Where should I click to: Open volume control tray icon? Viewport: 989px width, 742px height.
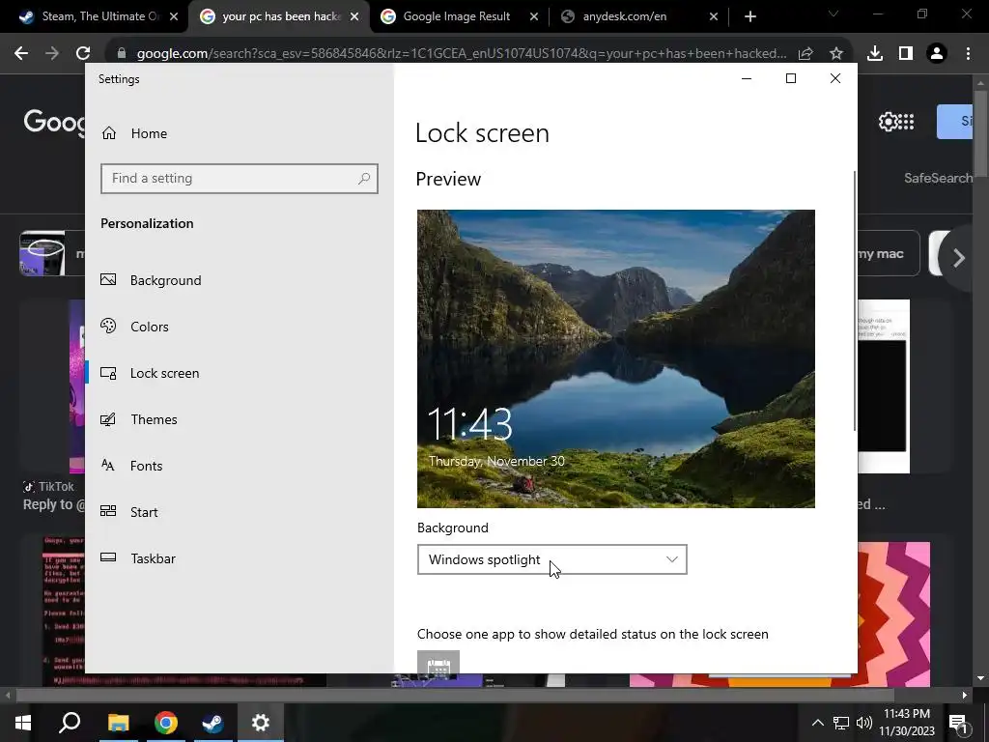point(864,723)
